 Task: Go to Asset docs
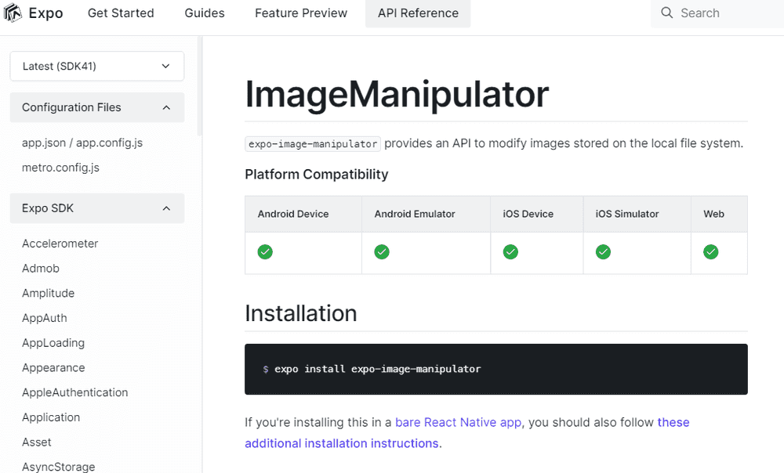tap(37, 442)
